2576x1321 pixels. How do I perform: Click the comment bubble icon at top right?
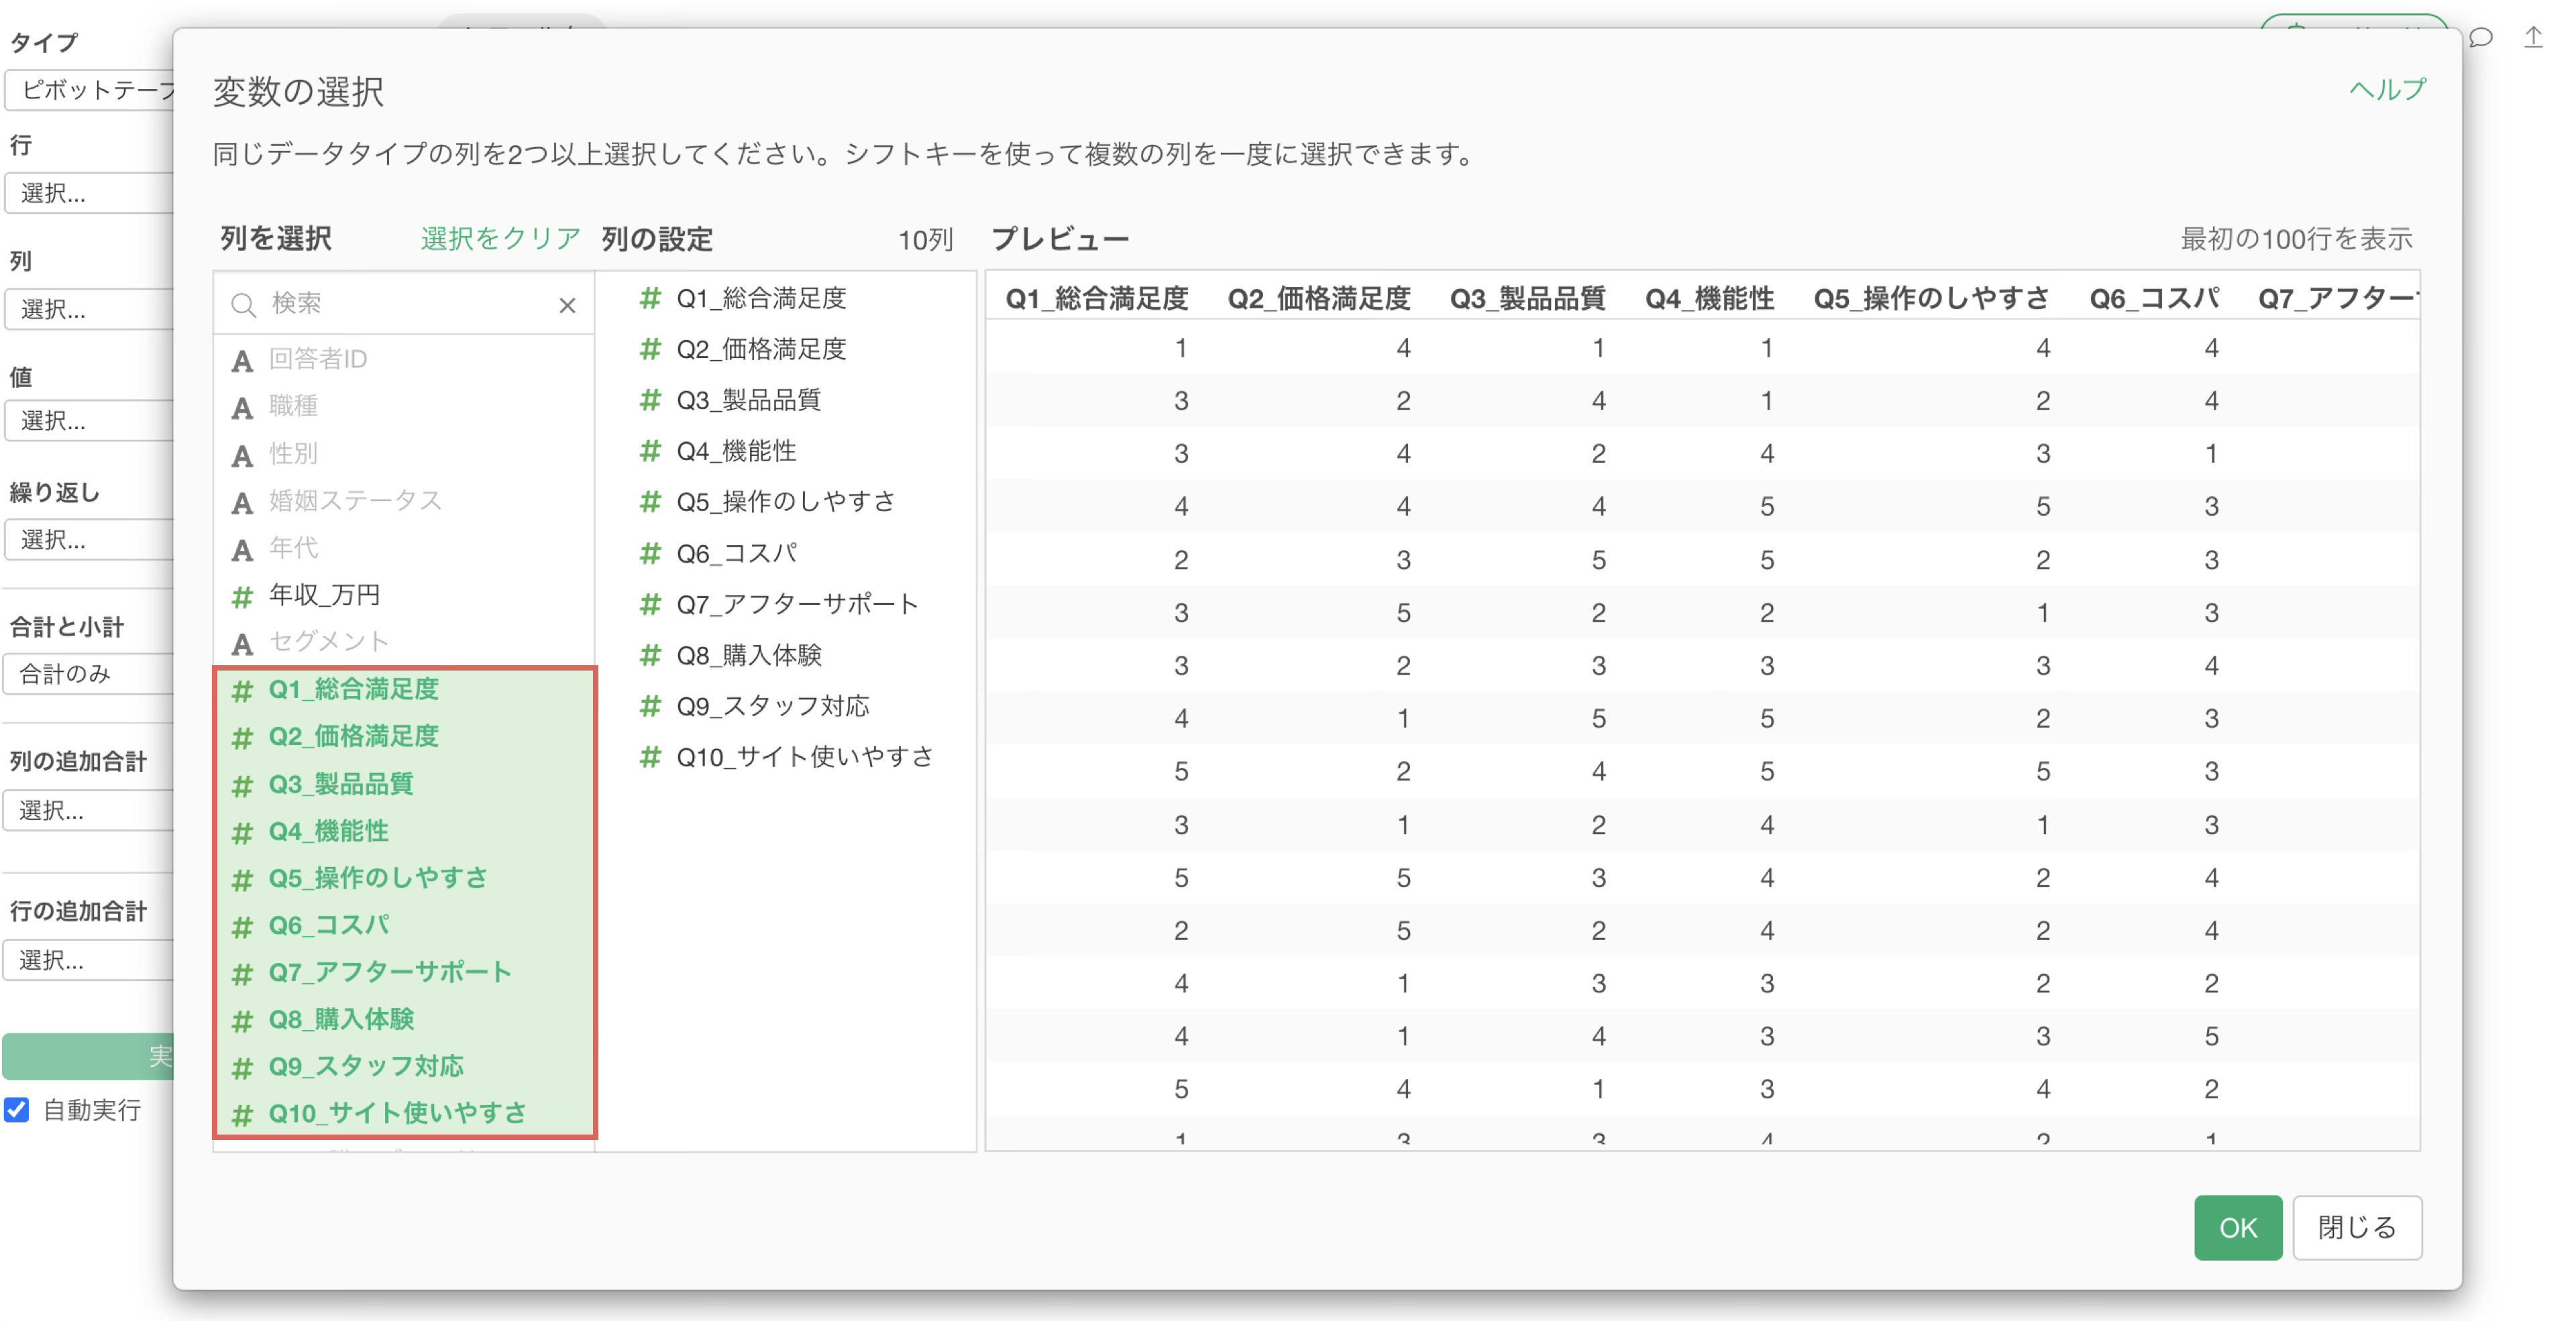tap(2480, 38)
